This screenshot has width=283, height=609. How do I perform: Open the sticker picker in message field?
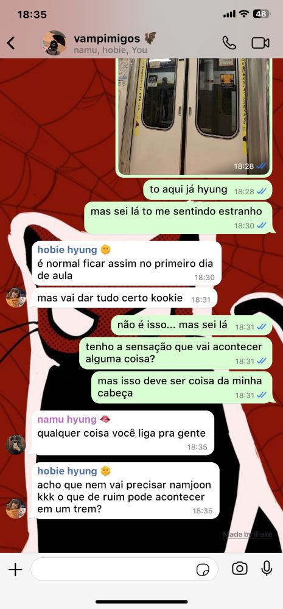click(x=202, y=570)
